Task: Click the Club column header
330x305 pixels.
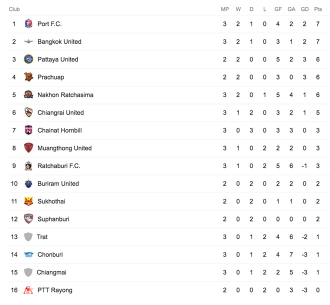Action: coord(14,9)
